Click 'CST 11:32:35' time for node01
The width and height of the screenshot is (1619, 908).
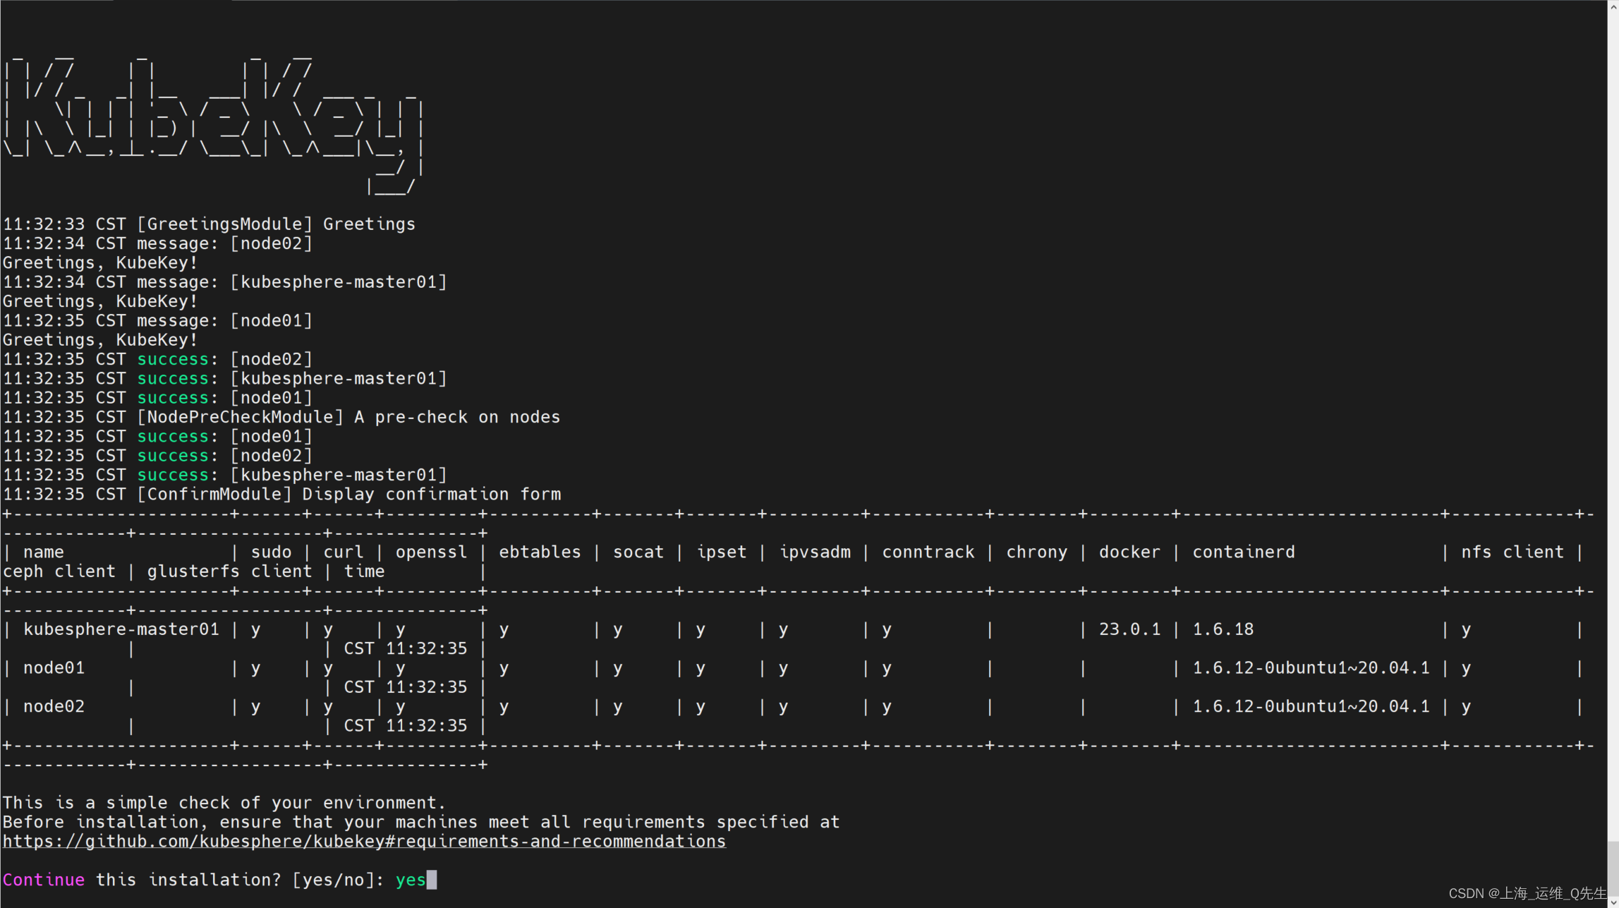click(405, 687)
